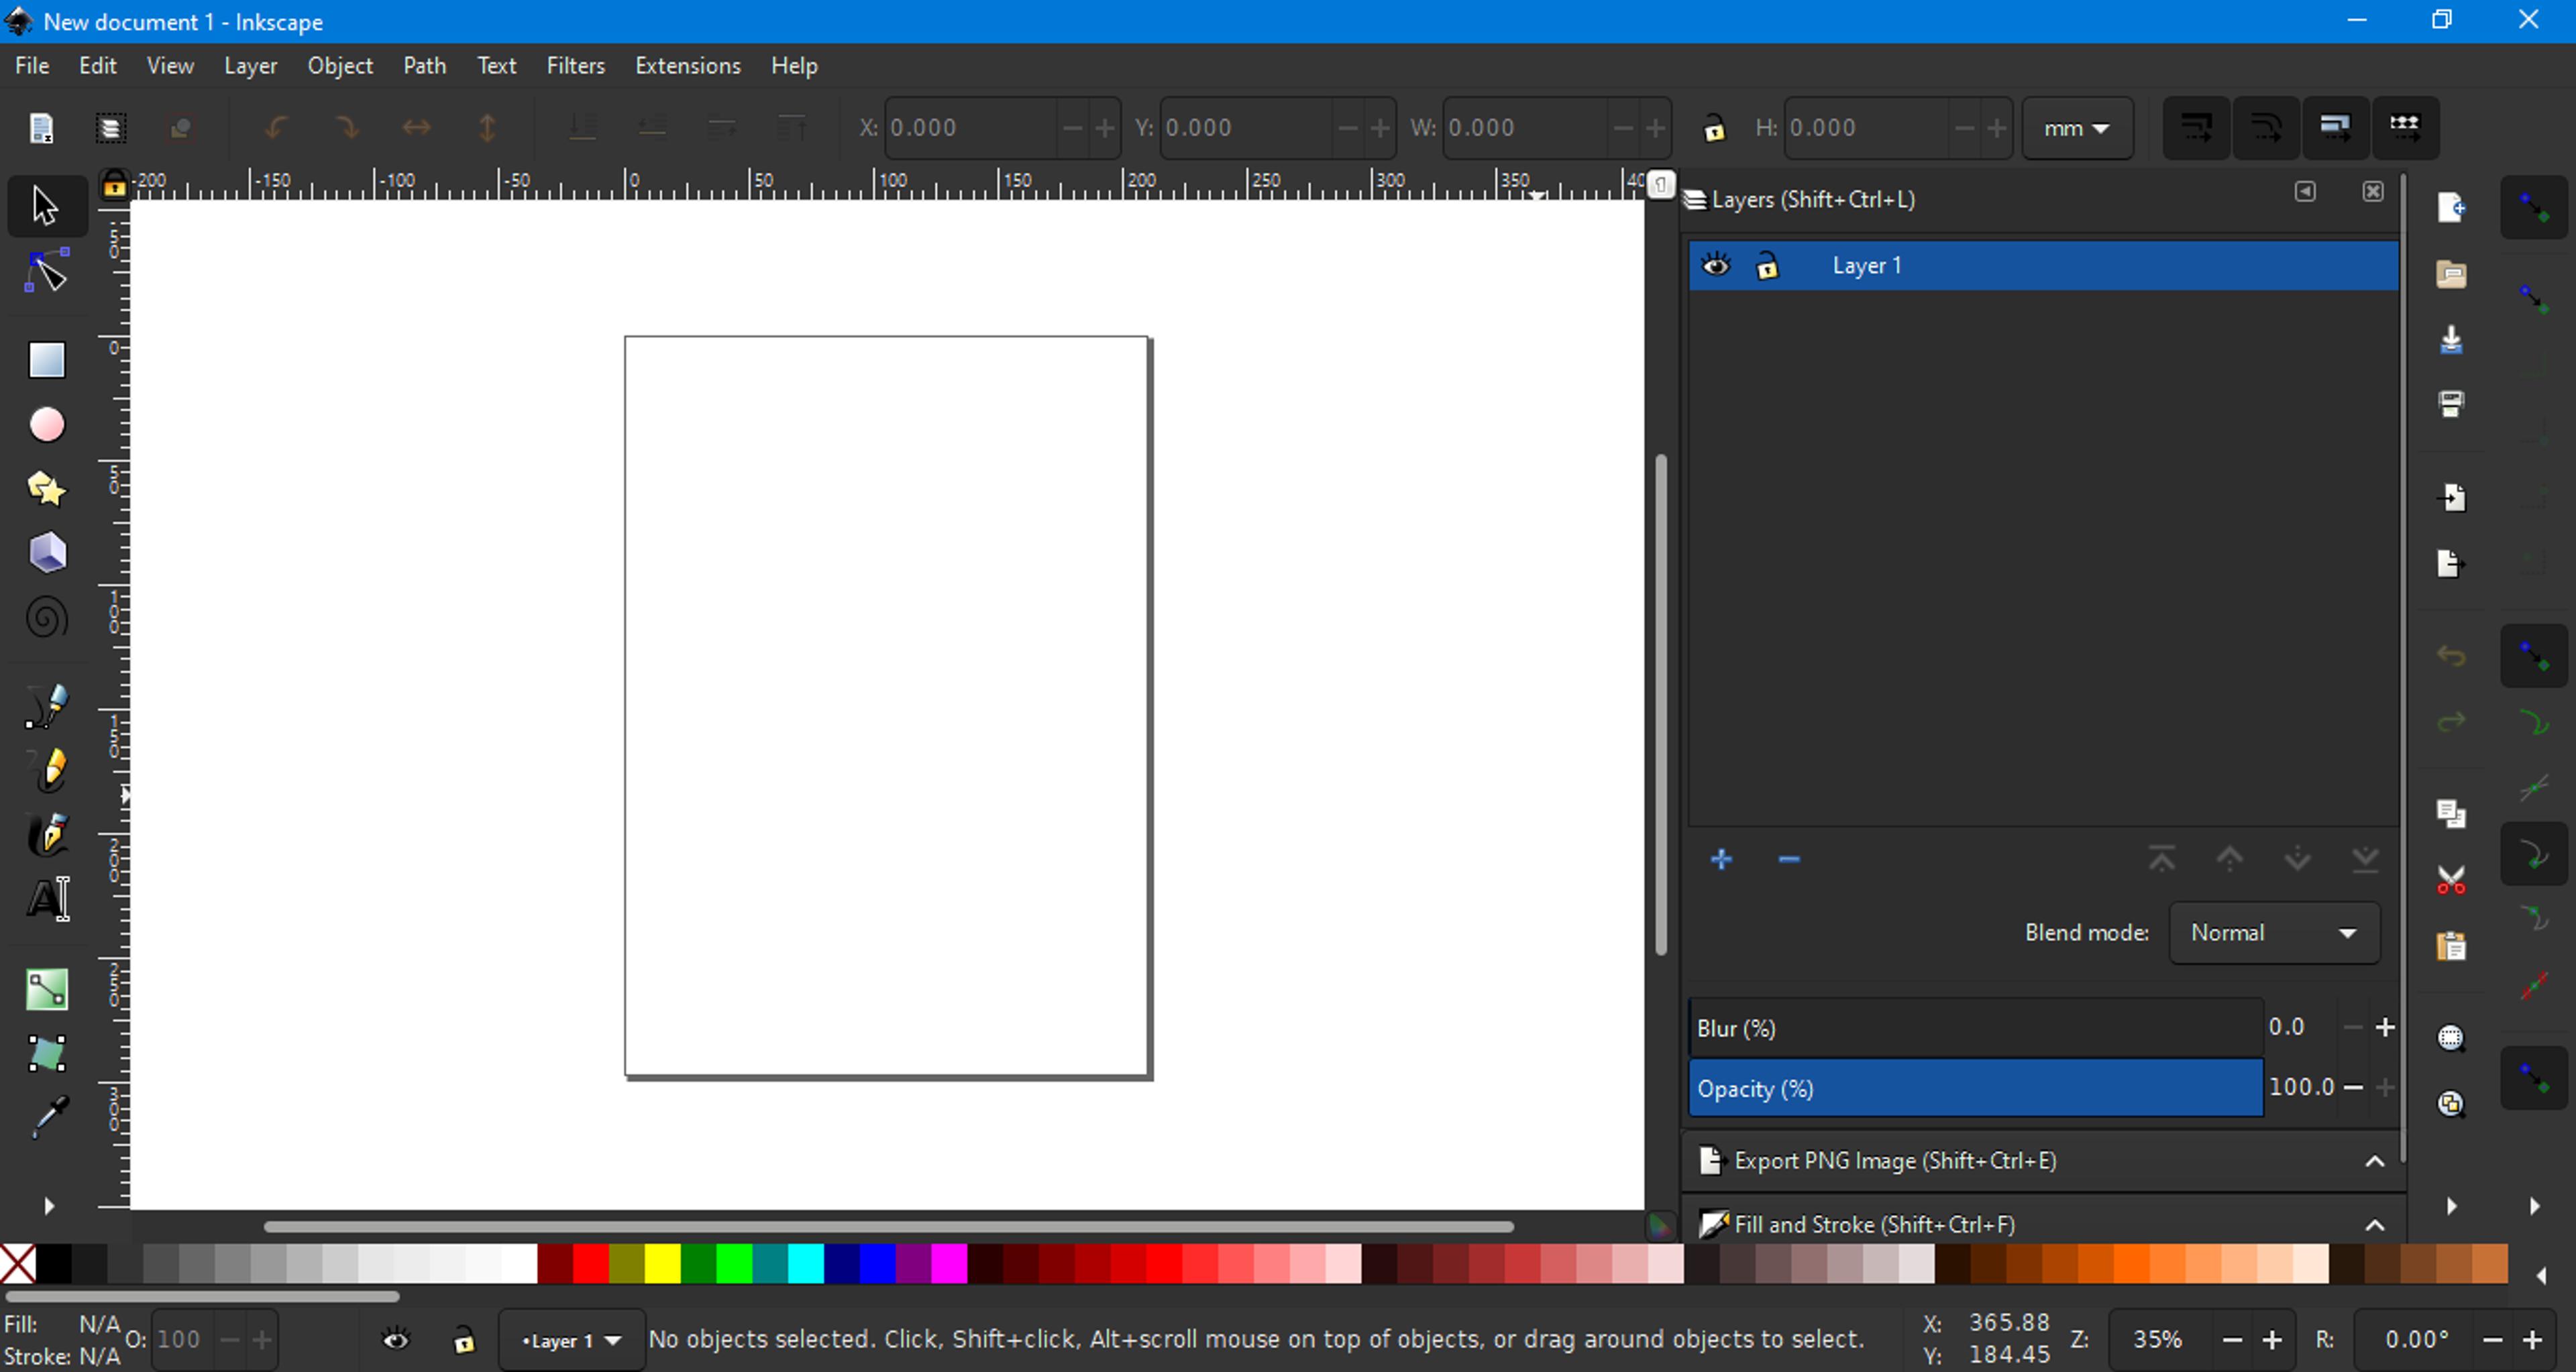The height and width of the screenshot is (1372, 2576).
Task: Click the scissors Cut icon
Action: pyautogui.click(x=2451, y=880)
